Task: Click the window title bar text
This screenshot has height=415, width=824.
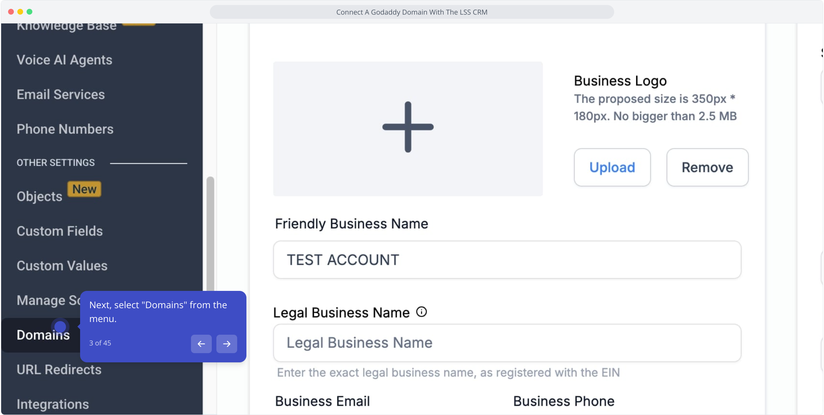Action: (412, 12)
